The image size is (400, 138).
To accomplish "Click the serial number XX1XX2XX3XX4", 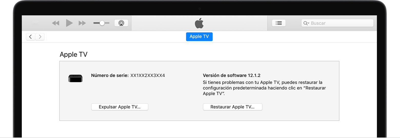I will [x=148, y=76].
